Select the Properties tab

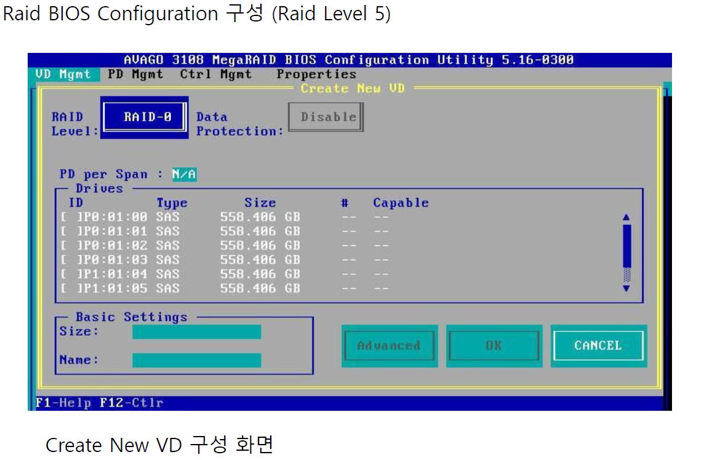click(316, 74)
